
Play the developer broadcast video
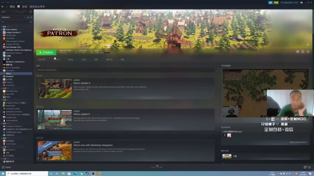click(x=266, y=93)
